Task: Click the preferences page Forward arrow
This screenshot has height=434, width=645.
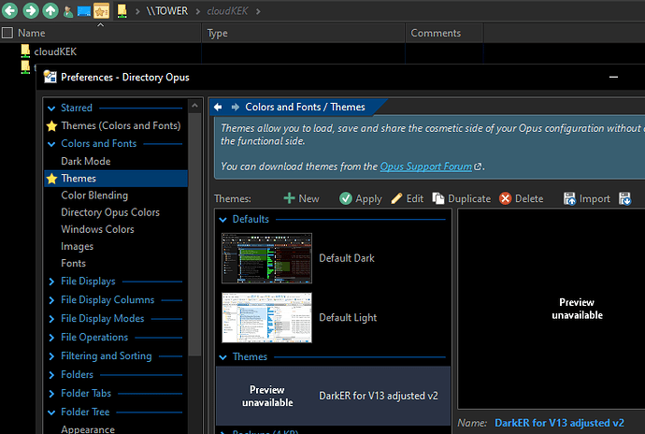Action: click(x=236, y=107)
